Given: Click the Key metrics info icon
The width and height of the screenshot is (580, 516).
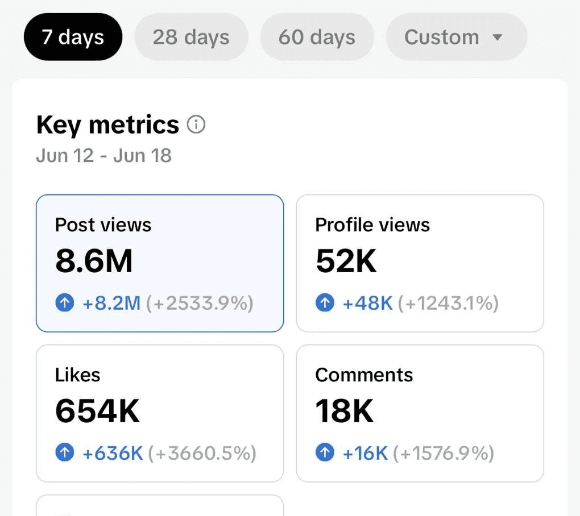Looking at the screenshot, I should [196, 124].
